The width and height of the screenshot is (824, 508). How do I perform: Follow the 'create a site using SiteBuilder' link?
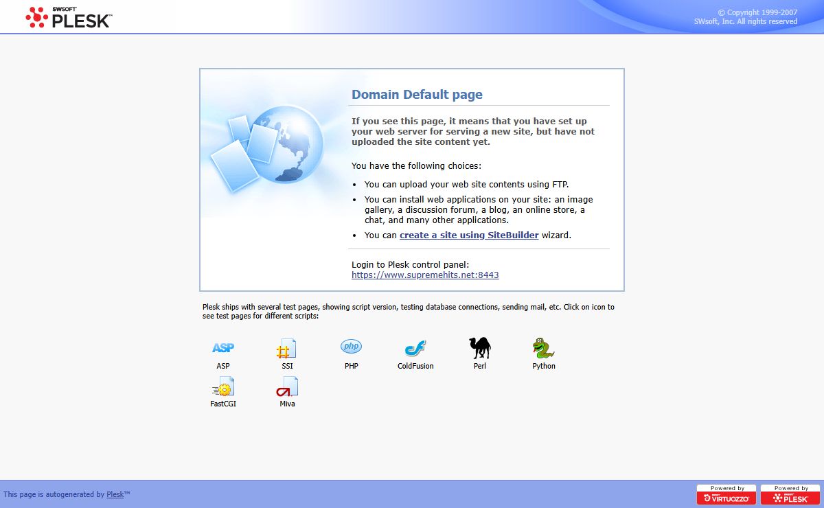tap(469, 235)
